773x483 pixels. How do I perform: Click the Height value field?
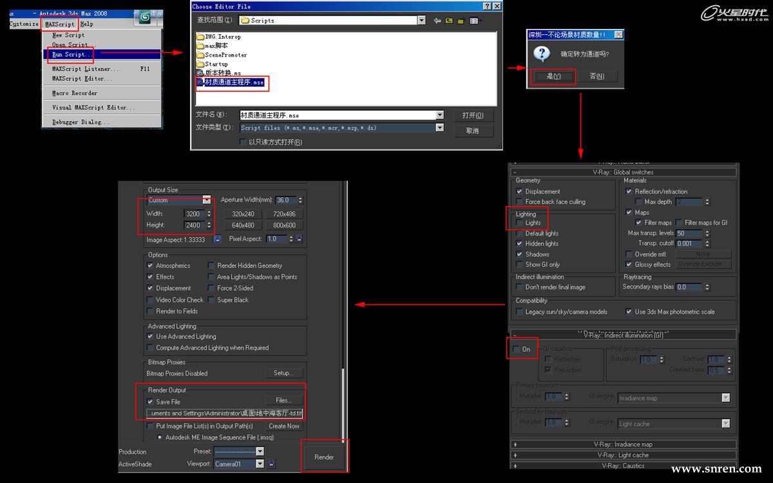click(194, 225)
